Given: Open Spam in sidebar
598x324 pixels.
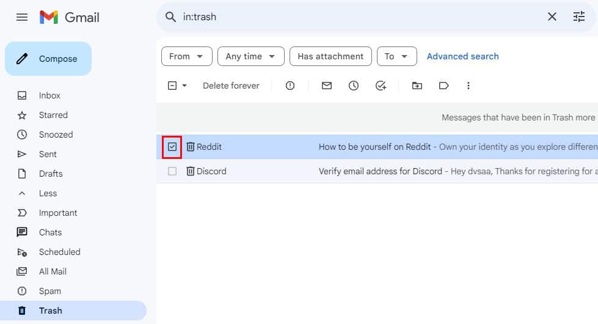Looking at the screenshot, I should pyautogui.click(x=50, y=291).
